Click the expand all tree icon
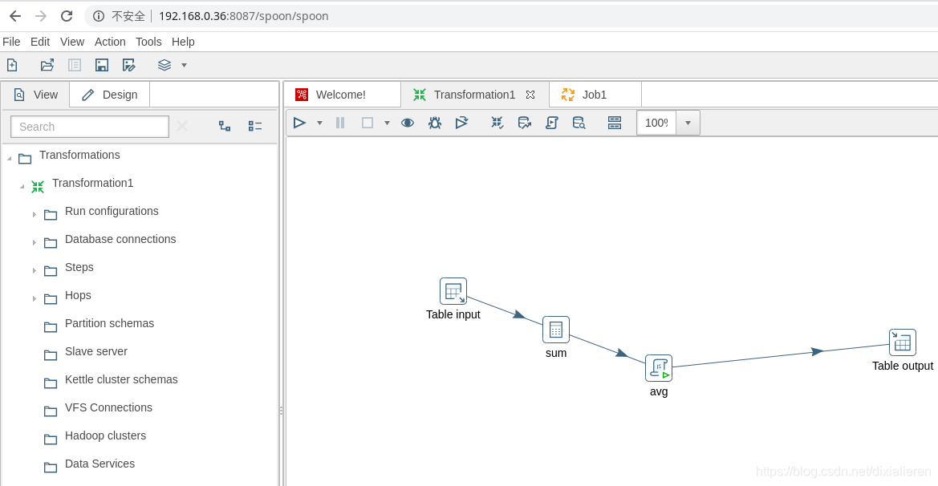This screenshot has height=486, width=938. [225, 126]
